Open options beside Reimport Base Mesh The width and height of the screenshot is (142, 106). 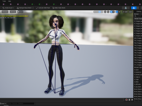coord(33,8)
